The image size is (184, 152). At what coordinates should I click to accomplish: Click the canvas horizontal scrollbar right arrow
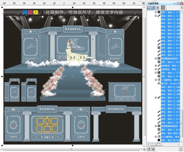[x=141, y=149]
